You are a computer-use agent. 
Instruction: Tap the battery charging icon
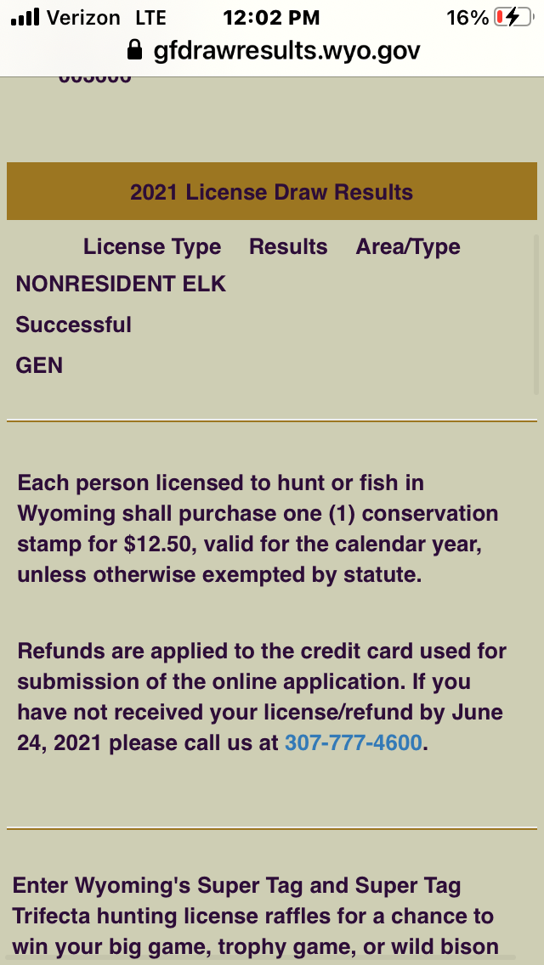513,17
